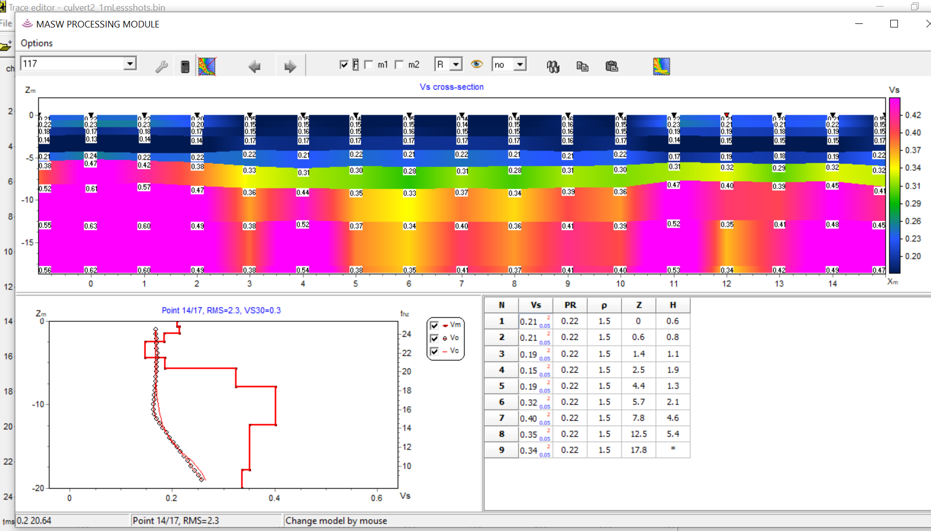Expand the 117 dropdown list
Viewport: 931px width, 531px height.
pyautogui.click(x=130, y=64)
